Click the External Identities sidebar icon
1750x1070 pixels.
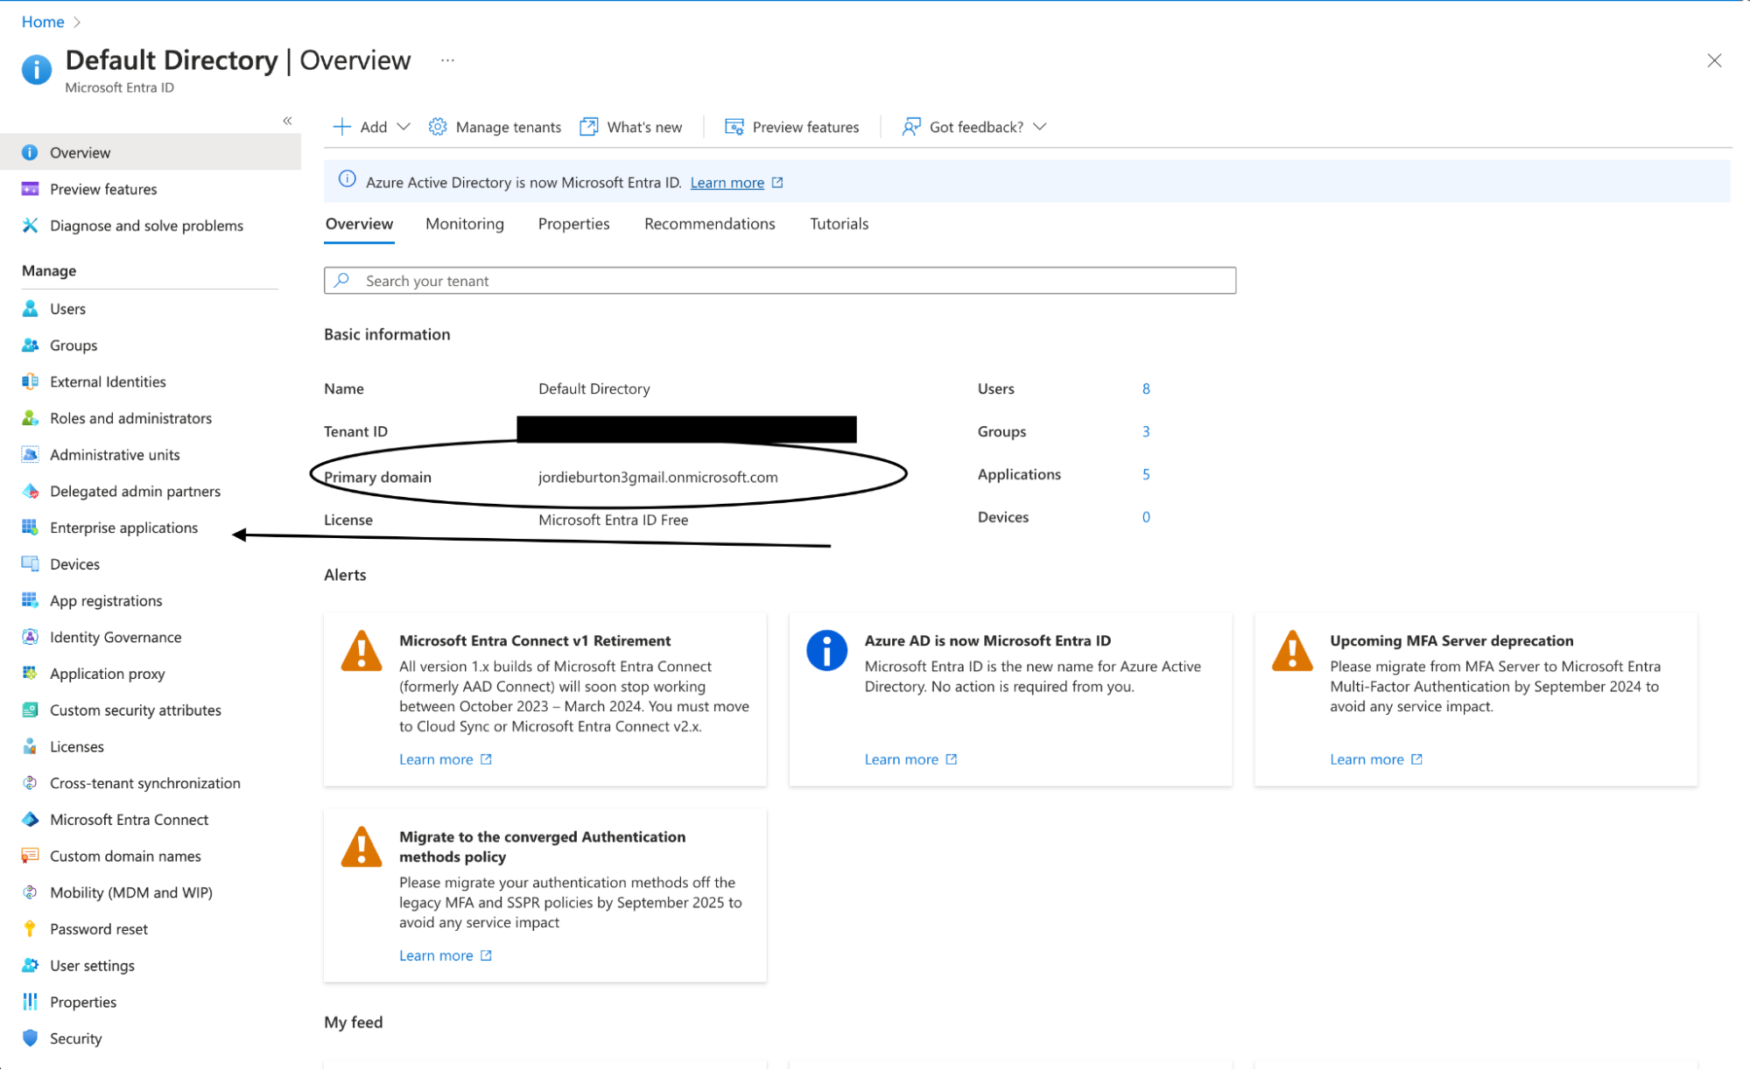tap(30, 381)
